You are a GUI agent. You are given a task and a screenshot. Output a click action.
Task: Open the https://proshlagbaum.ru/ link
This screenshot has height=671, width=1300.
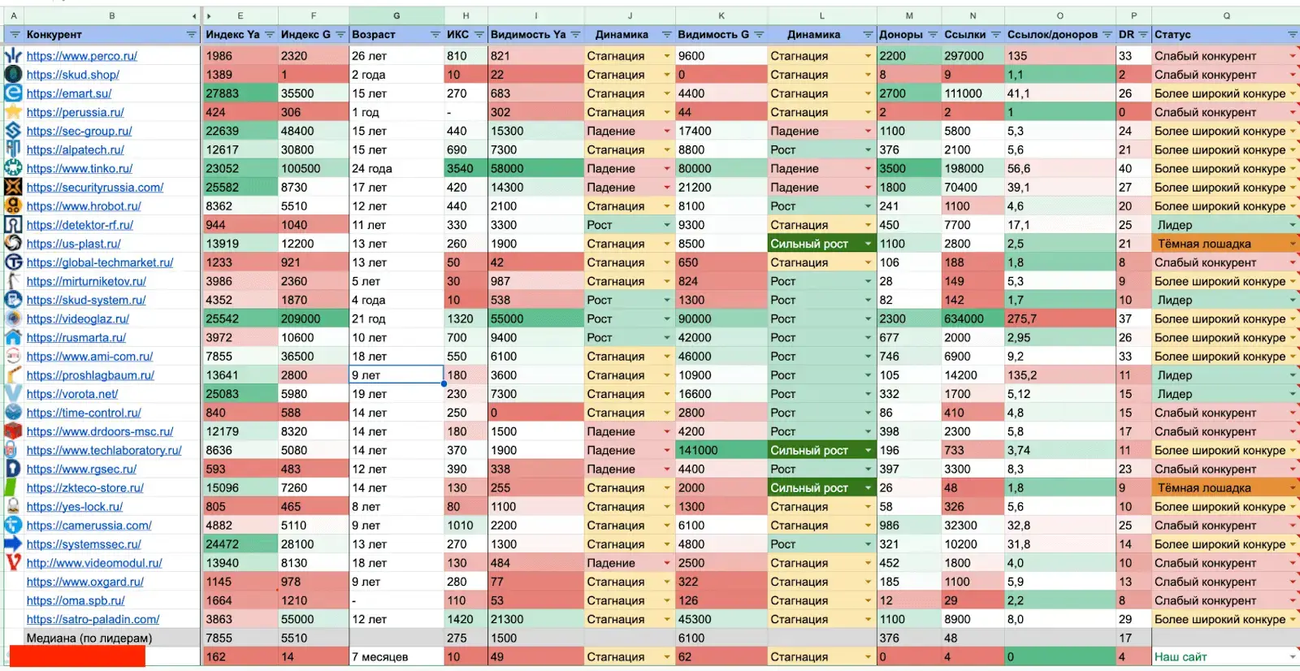tap(89, 375)
